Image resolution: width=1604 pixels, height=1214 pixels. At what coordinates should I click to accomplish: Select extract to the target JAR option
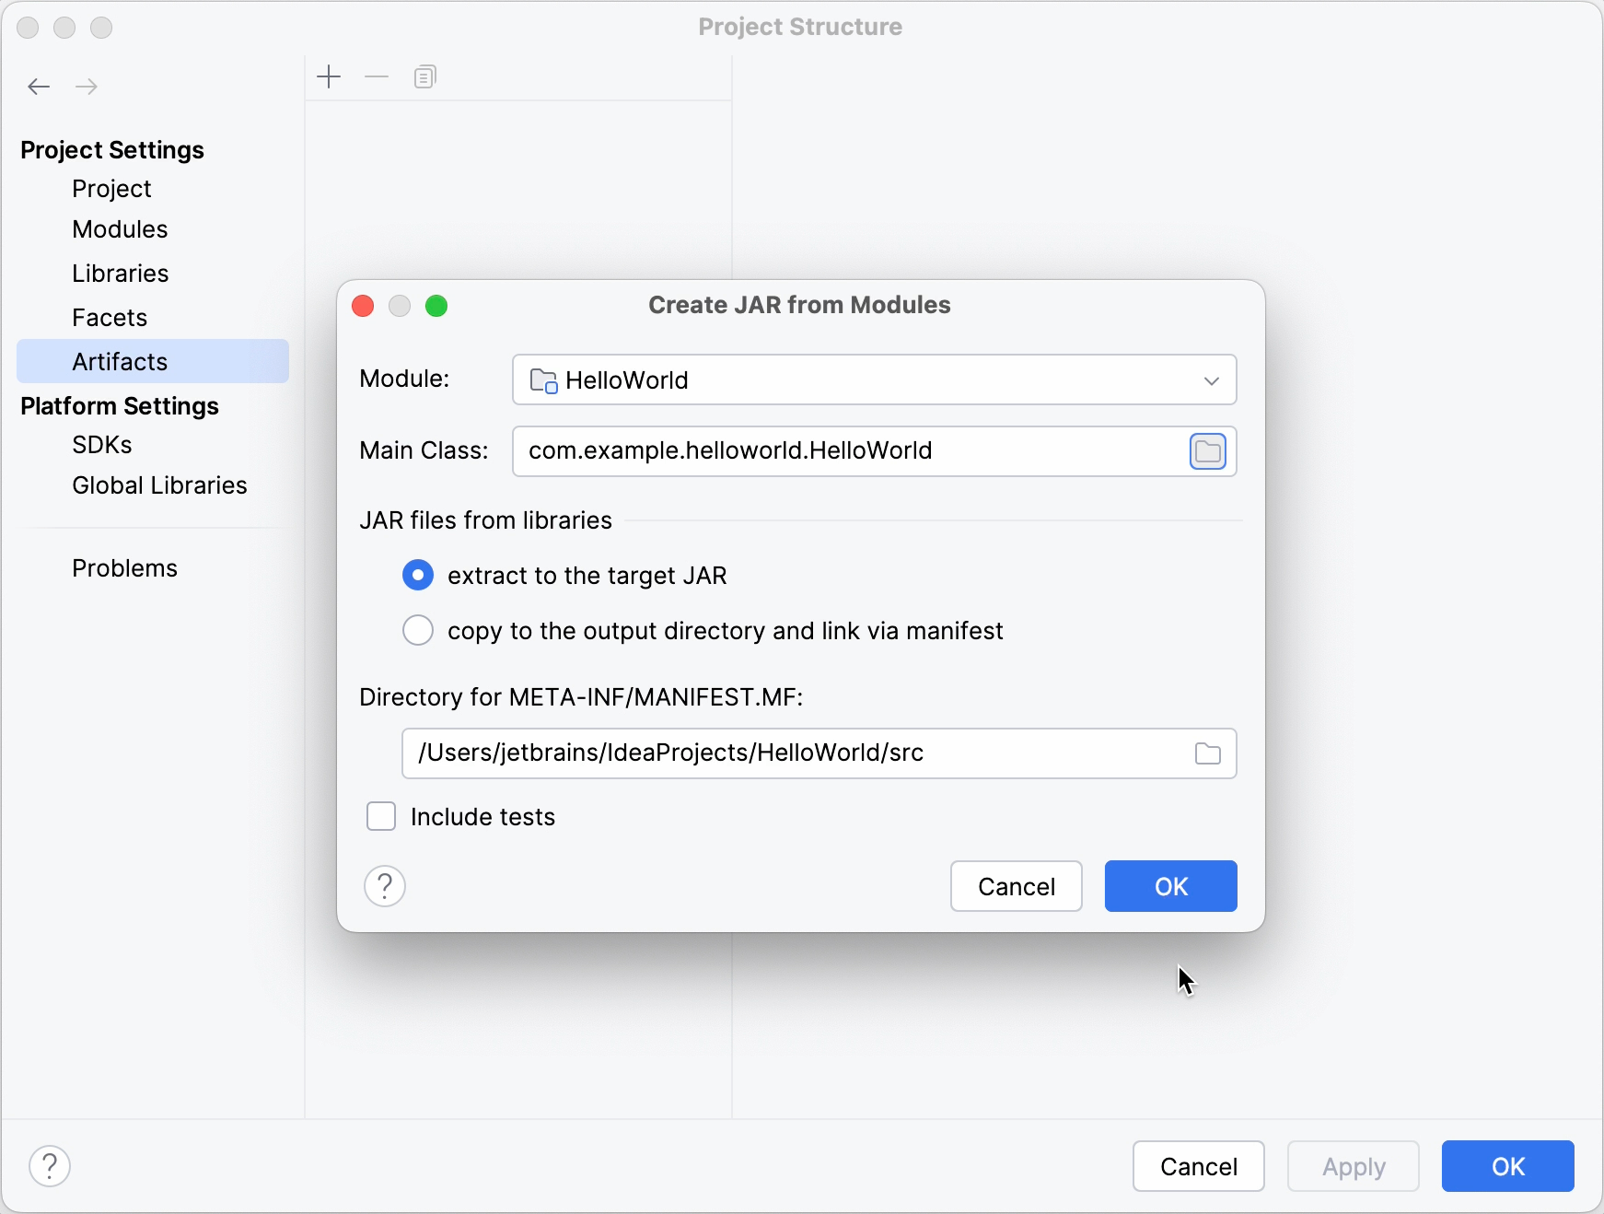point(417,575)
